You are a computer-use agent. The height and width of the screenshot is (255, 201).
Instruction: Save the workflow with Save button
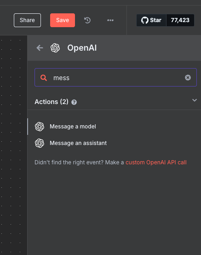[x=63, y=20]
